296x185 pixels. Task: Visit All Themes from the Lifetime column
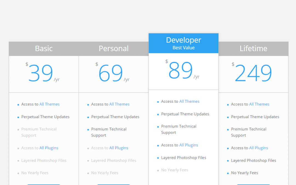[x=259, y=104]
